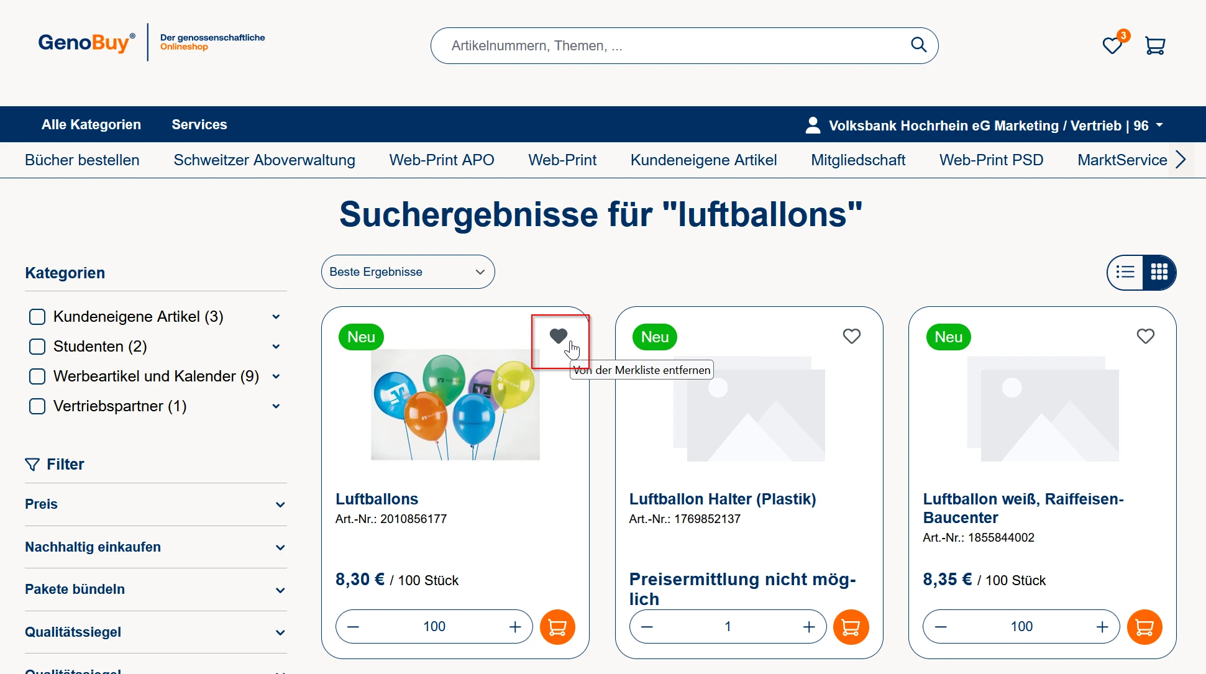Image resolution: width=1206 pixels, height=674 pixels.
Task: Check the Studenten category checkbox
Action: 37,347
